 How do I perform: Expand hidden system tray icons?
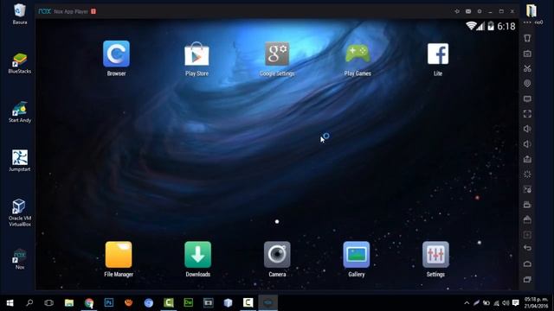tap(467, 303)
